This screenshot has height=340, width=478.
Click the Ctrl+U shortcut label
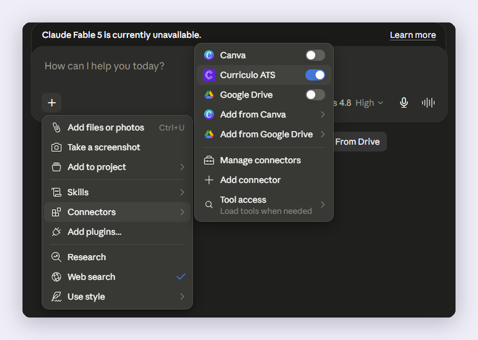click(172, 128)
